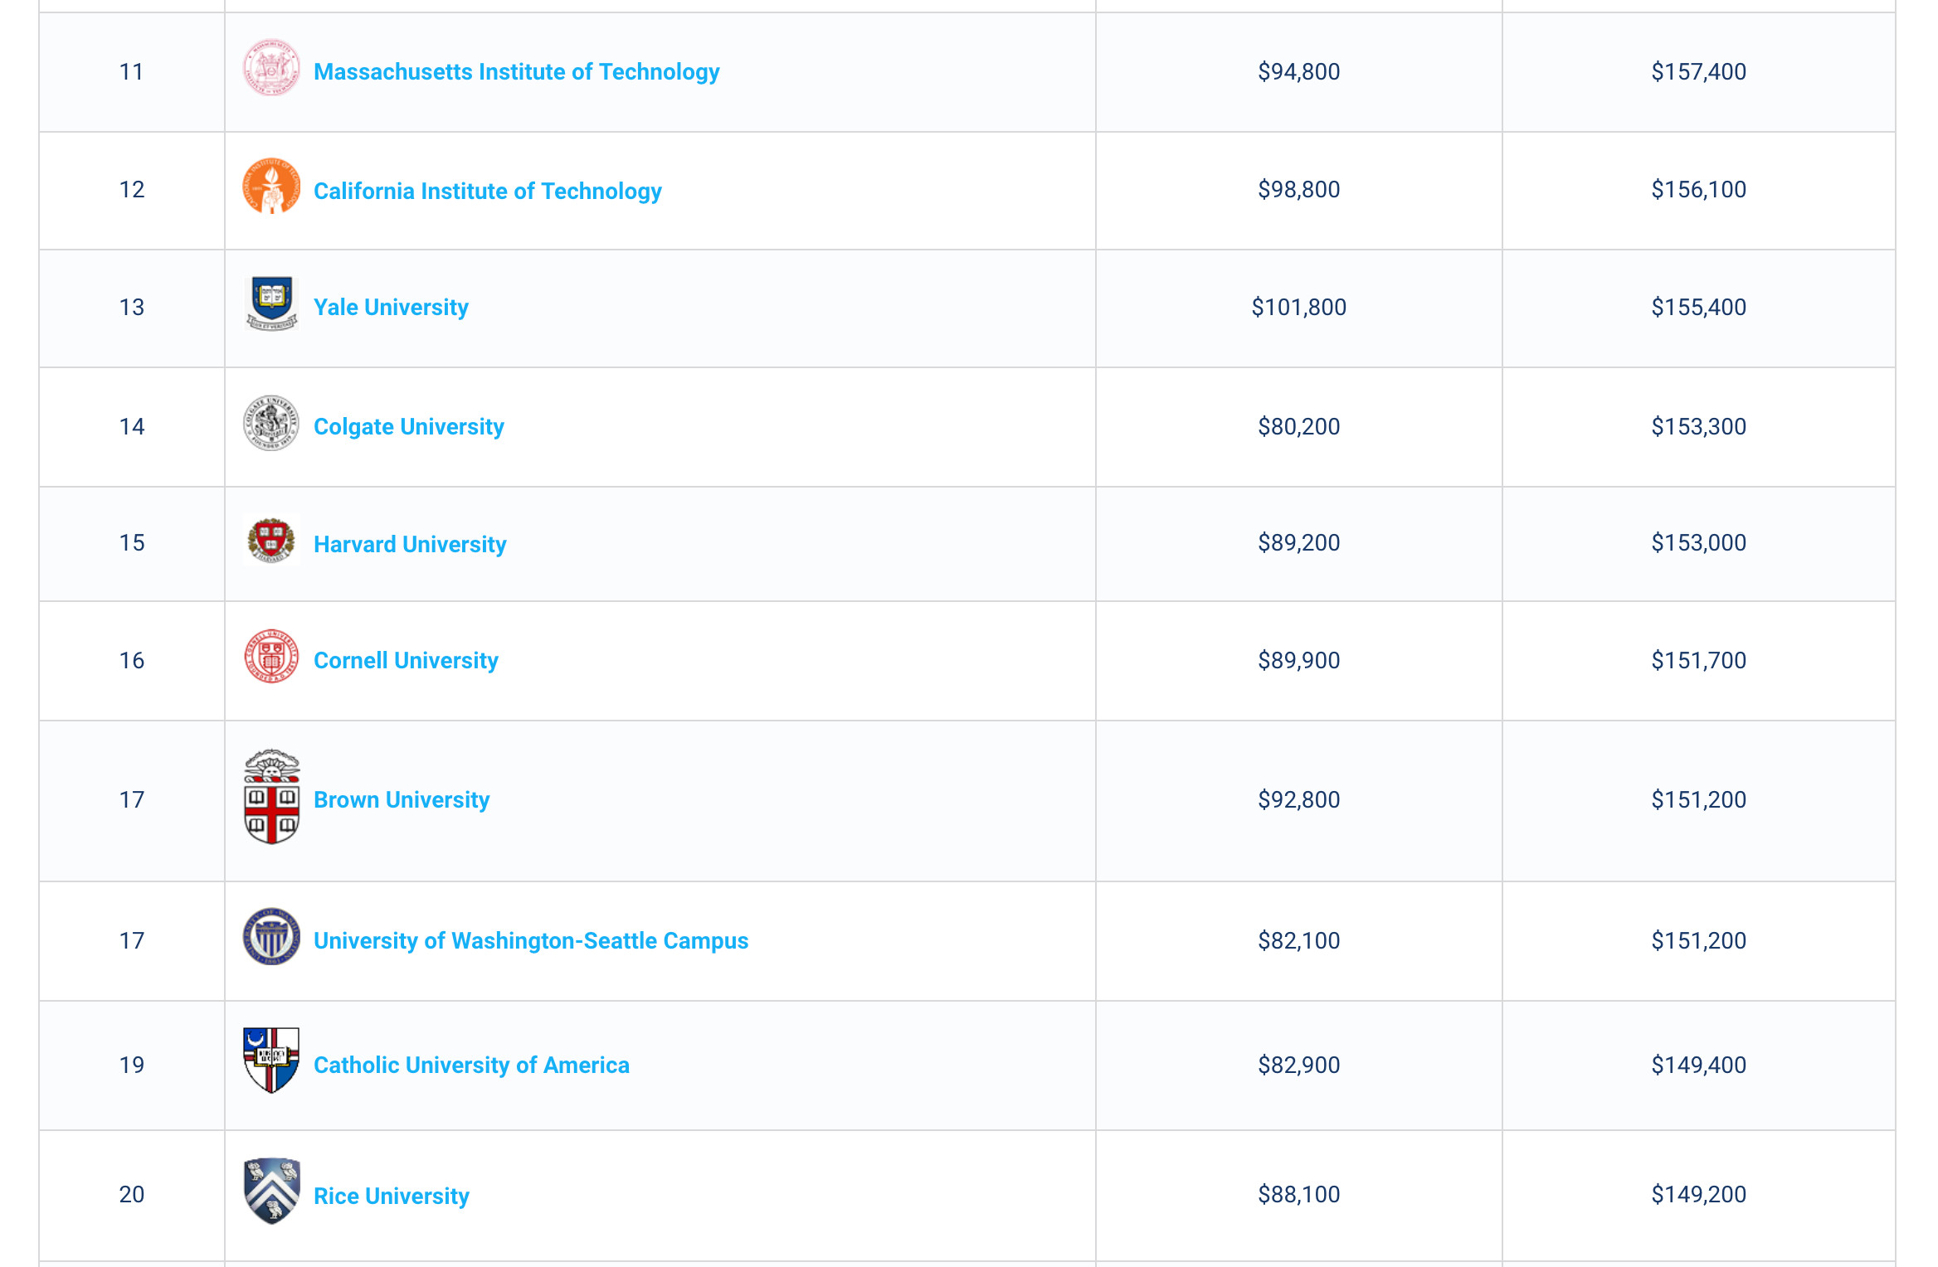Click the Catholic University of America shield
The height and width of the screenshot is (1267, 1938).
271,1061
